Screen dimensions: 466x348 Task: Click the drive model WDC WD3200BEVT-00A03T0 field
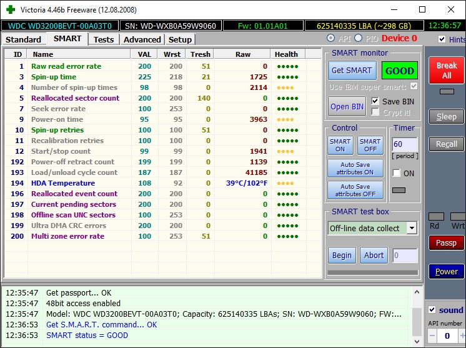(60, 26)
